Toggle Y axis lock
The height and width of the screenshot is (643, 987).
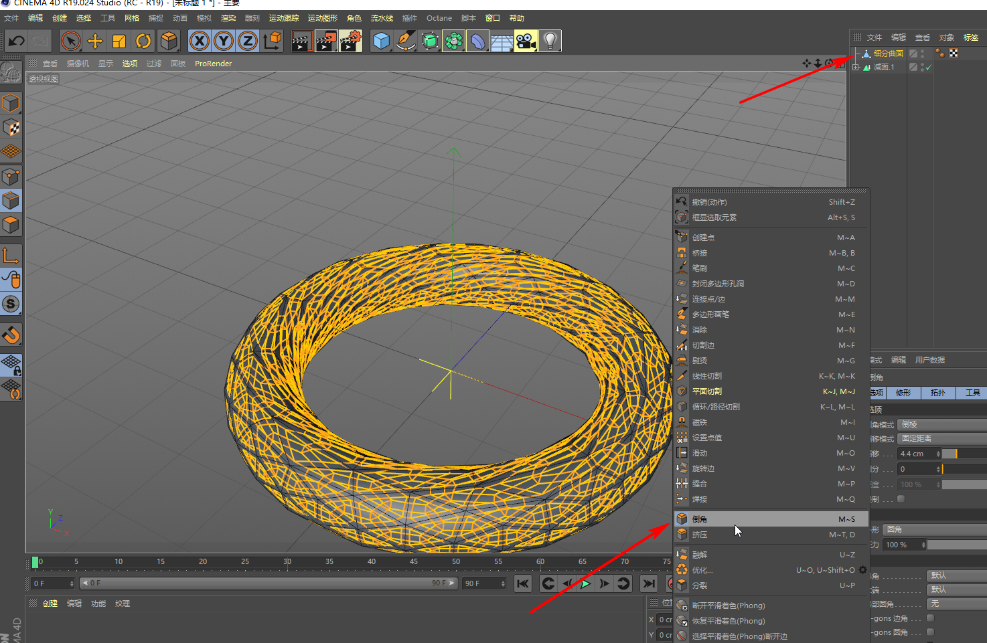(x=223, y=41)
